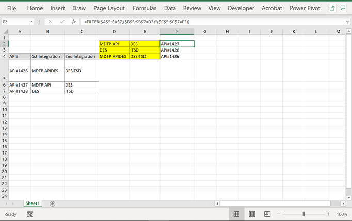Select cell F3 containing API#1428
352x221 pixels.
(x=177, y=50)
